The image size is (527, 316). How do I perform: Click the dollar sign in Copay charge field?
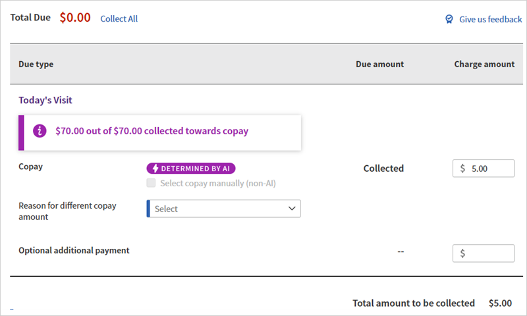tap(463, 169)
